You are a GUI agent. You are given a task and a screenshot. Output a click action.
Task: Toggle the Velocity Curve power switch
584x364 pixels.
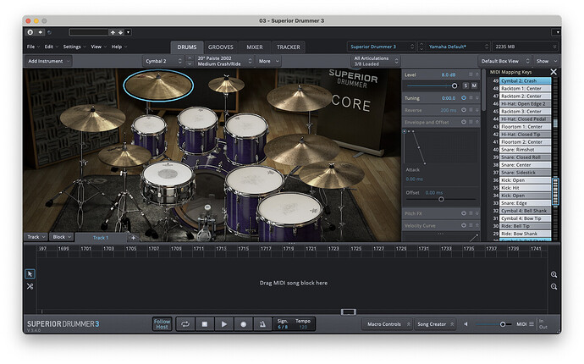tap(464, 225)
